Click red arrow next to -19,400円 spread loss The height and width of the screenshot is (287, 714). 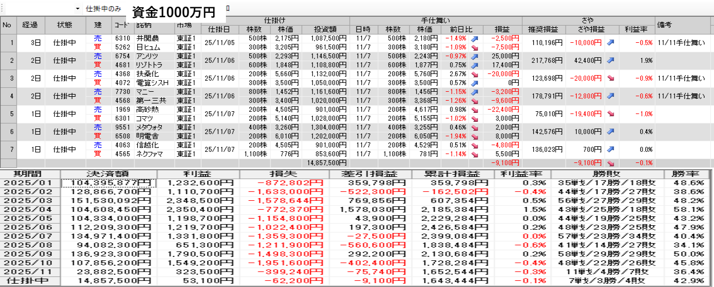click(611, 114)
